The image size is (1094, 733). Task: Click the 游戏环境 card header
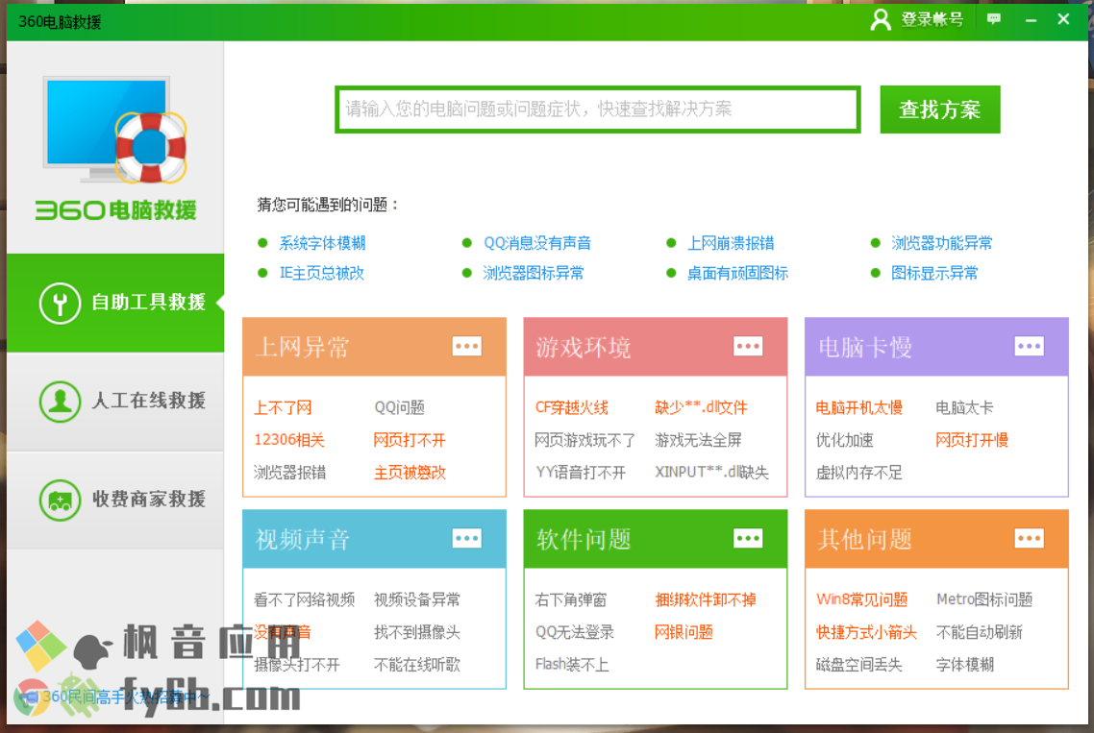[655, 347]
